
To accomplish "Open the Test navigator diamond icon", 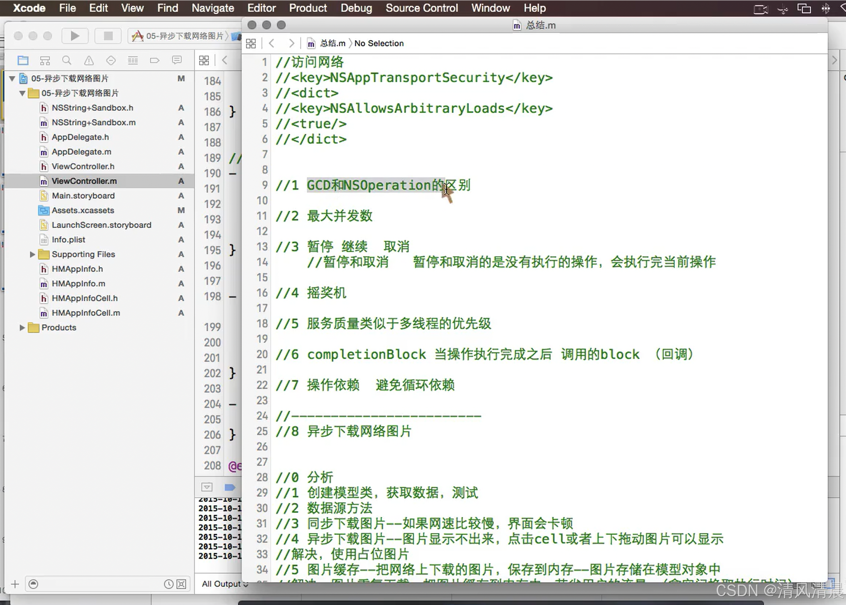I will tap(111, 60).
